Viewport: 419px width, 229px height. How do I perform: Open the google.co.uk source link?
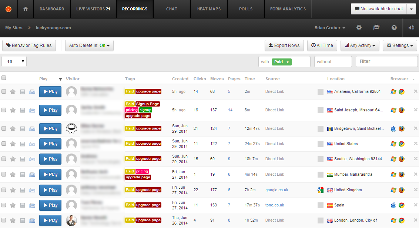click(276, 190)
